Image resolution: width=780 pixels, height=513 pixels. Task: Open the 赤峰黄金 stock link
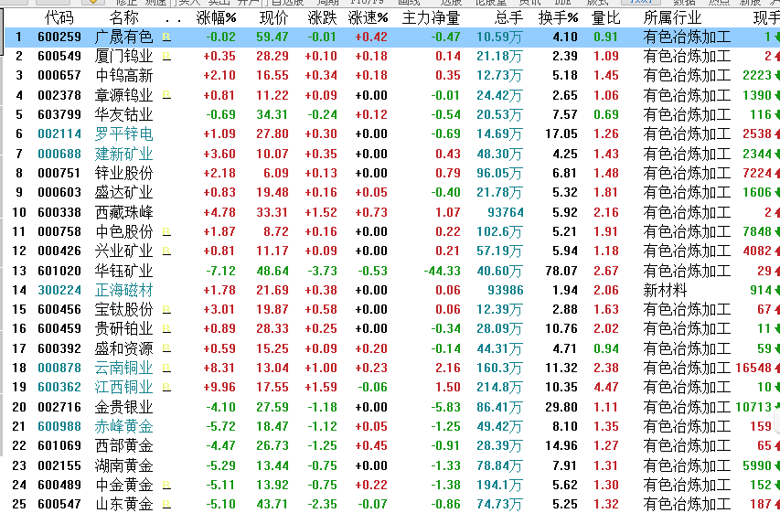pos(123,427)
